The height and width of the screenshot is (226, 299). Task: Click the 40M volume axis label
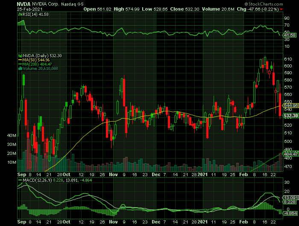coord(12,136)
